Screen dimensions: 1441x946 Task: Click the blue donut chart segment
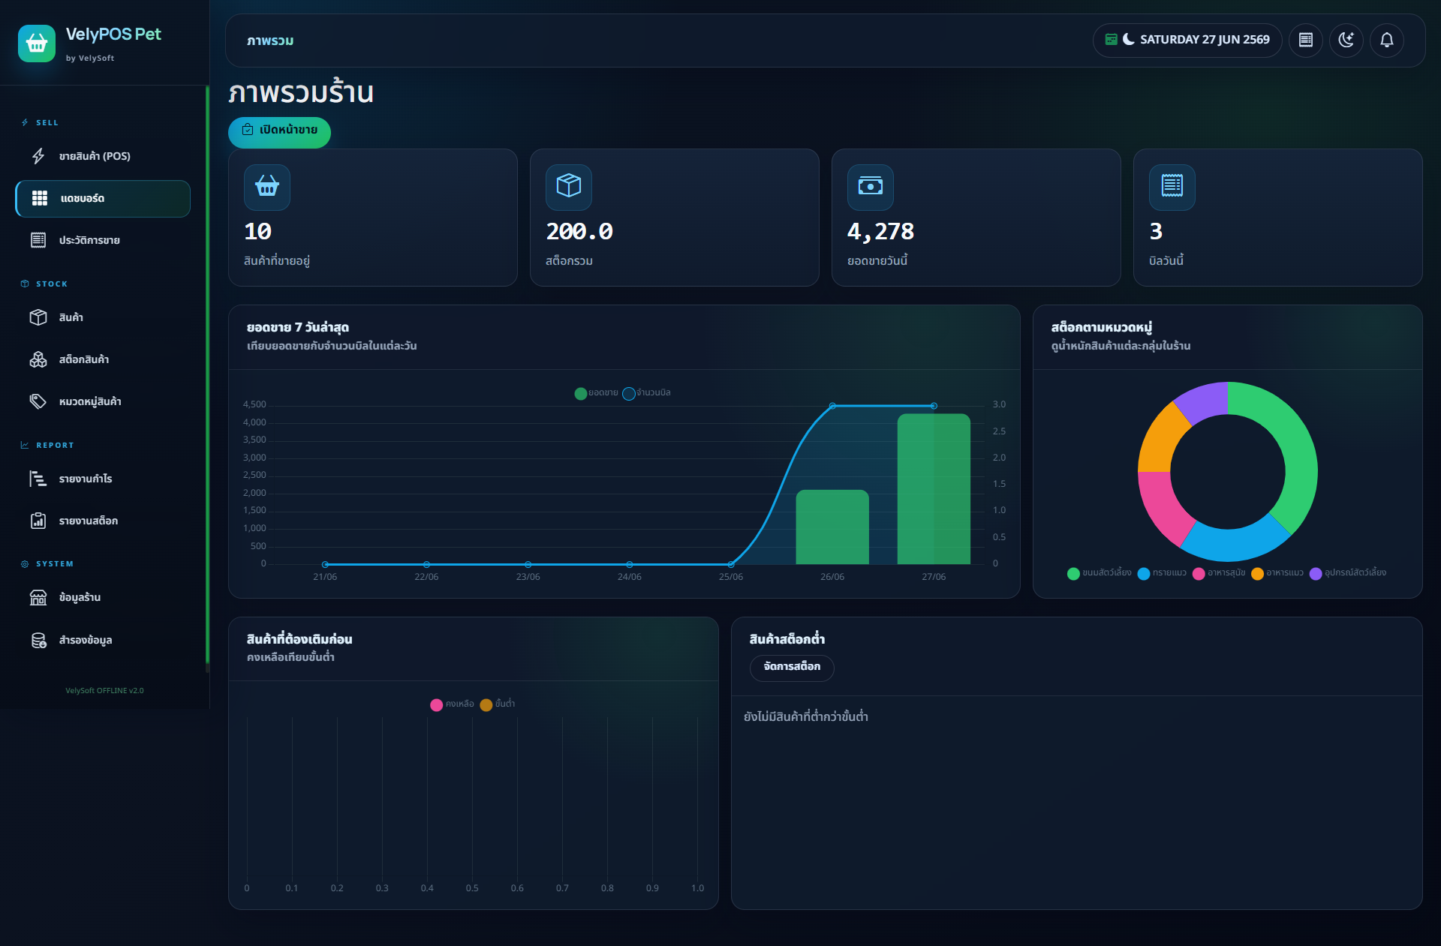coord(1235,545)
